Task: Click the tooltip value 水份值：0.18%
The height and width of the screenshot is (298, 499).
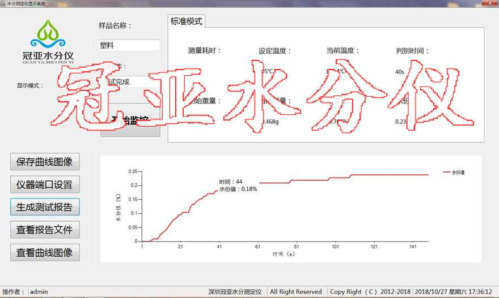Action: (x=238, y=189)
